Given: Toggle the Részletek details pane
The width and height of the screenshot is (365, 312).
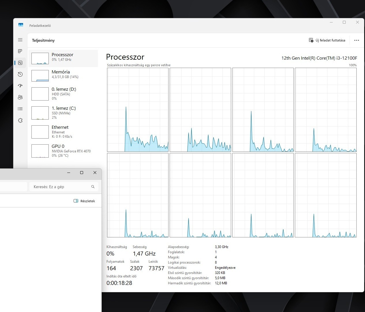Looking at the screenshot, I should coord(84,201).
